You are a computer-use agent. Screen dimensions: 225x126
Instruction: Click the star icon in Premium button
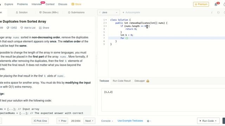(196, 4)
